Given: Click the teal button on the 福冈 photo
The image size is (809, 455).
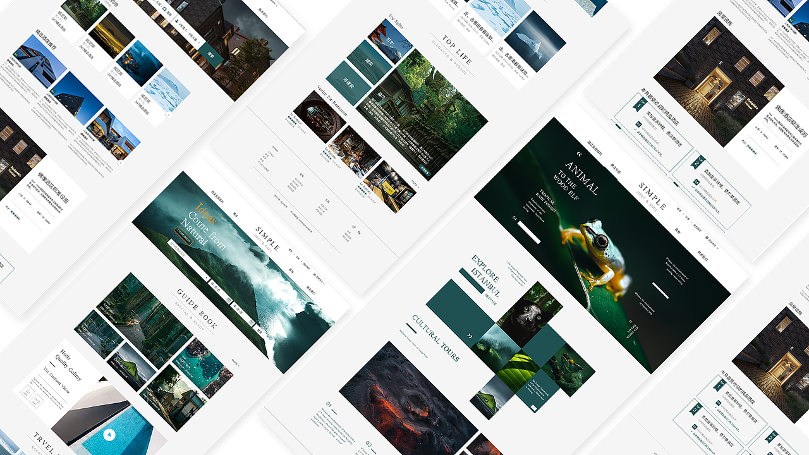Looking at the screenshot, I should [425, 171].
